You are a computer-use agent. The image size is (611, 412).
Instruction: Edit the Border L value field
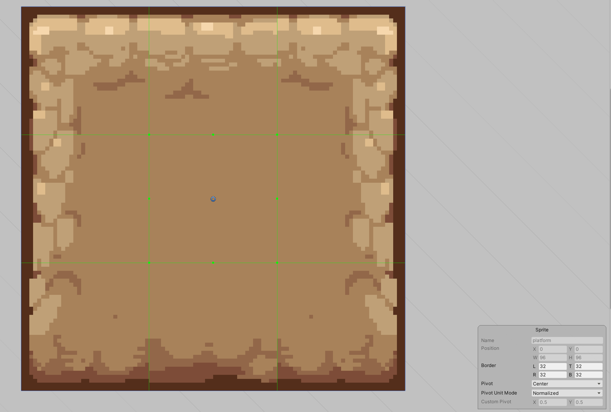(x=552, y=366)
